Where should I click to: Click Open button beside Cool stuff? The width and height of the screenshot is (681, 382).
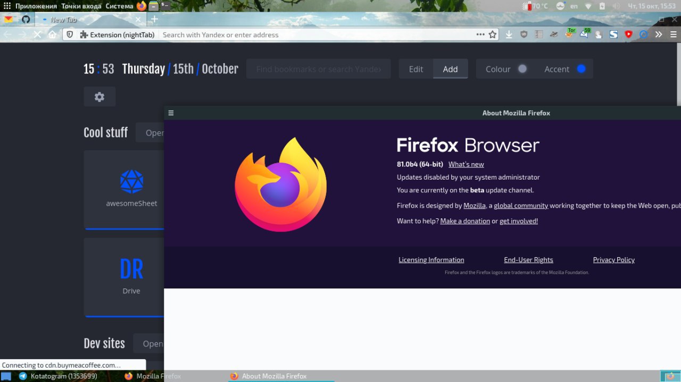coord(150,133)
